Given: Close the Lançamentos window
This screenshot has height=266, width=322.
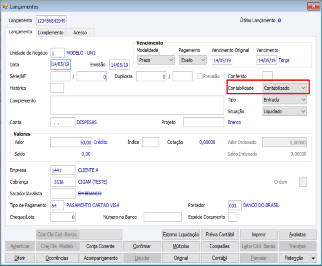Looking at the screenshot, I should [314, 6].
